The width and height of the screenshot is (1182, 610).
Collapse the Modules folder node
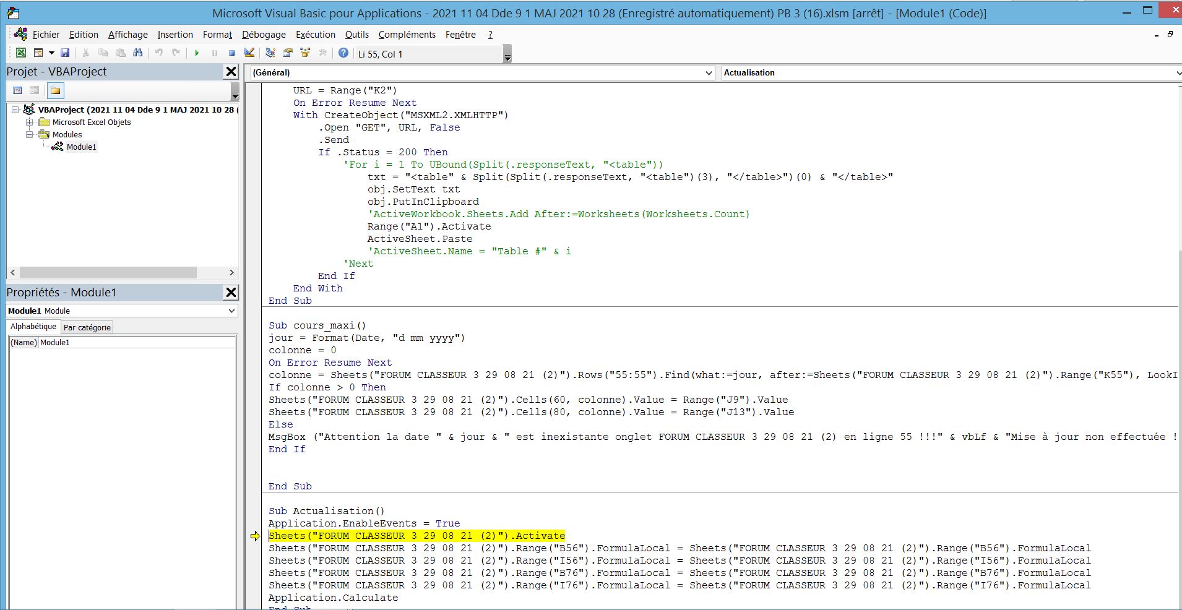click(x=29, y=134)
